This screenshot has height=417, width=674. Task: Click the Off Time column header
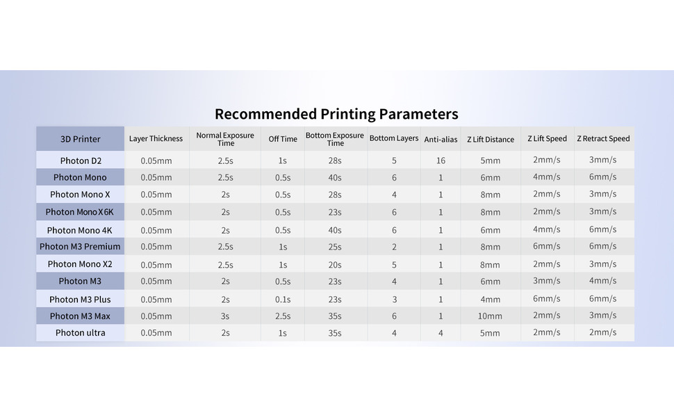[283, 139]
